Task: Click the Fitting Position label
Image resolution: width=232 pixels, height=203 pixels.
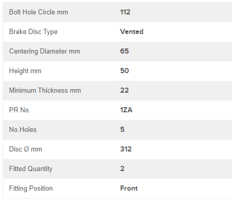Action: tap(31, 189)
